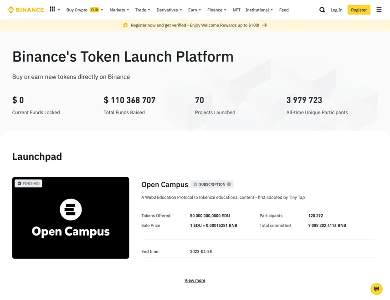Screen dimensions: 390x300
Task: Click the 9 088 202,4116 BNB value
Action: [327, 225]
